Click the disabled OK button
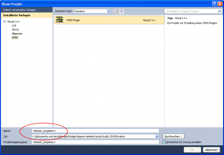 192,150
